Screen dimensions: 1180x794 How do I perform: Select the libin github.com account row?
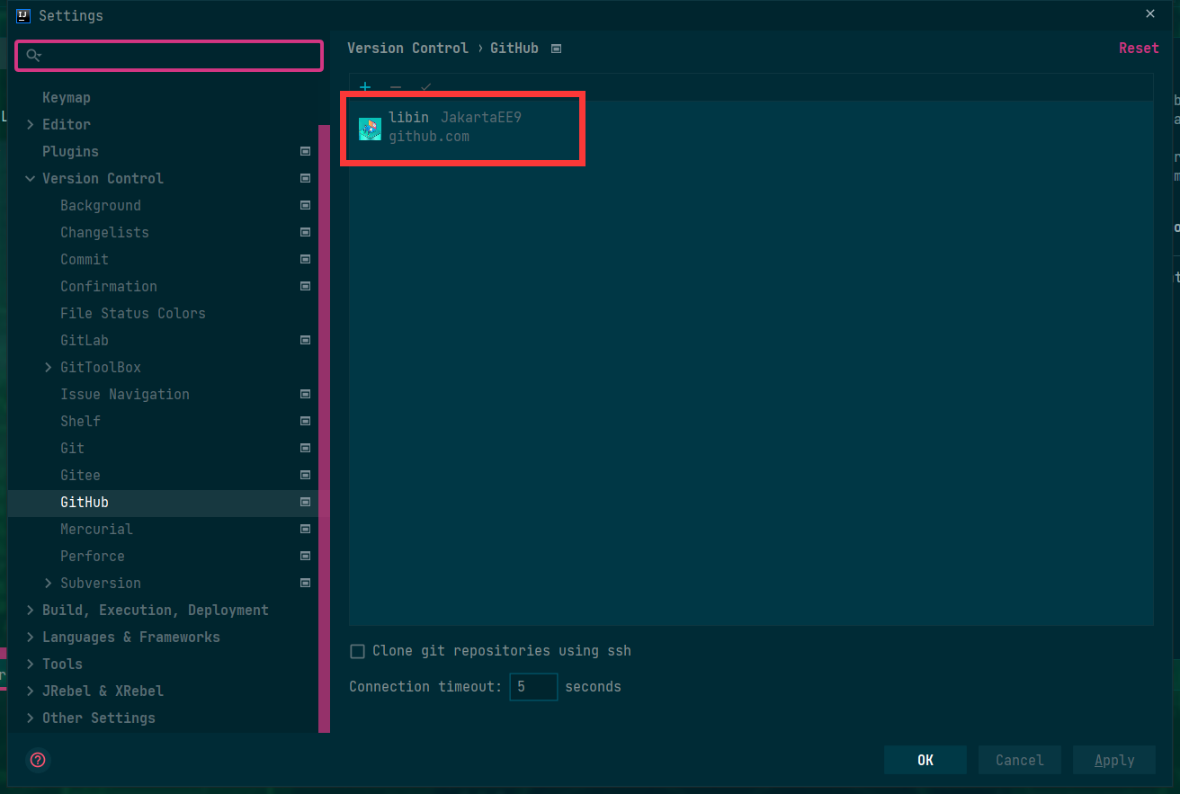click(x=751, y=128)
